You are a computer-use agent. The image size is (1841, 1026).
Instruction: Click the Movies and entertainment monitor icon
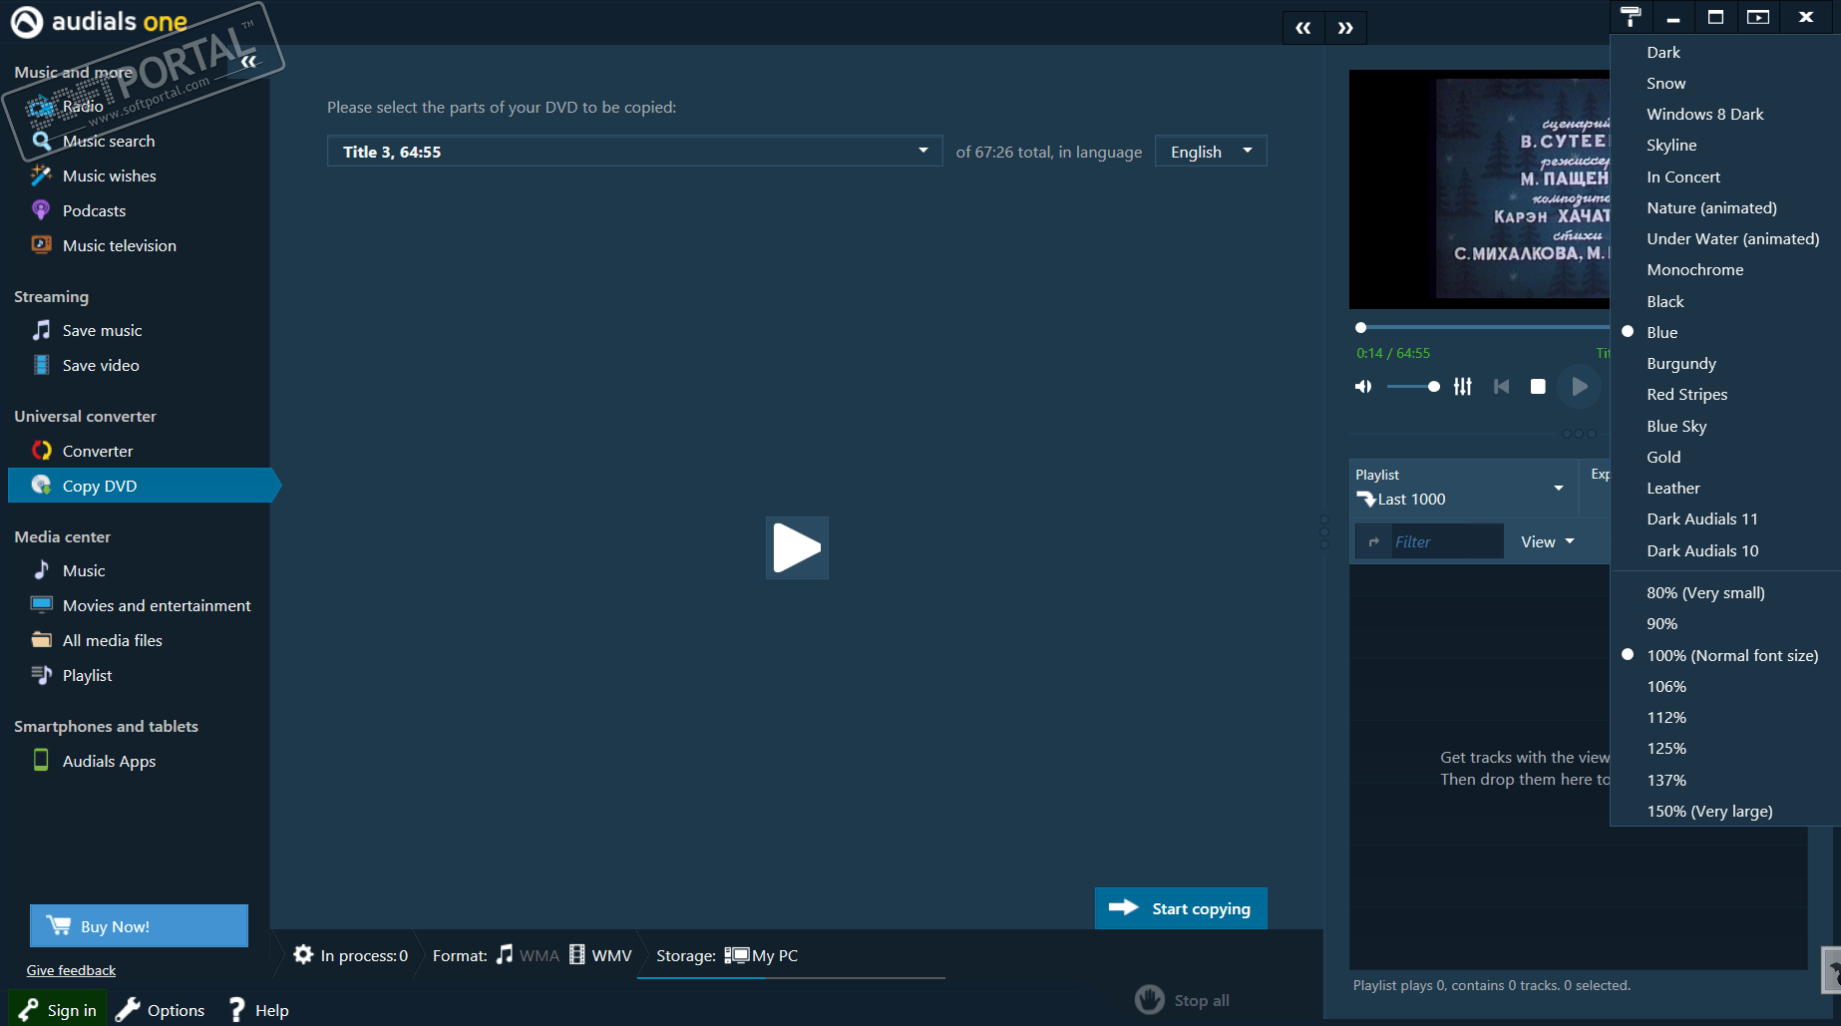pyautogui.click(x=41, y=605)
